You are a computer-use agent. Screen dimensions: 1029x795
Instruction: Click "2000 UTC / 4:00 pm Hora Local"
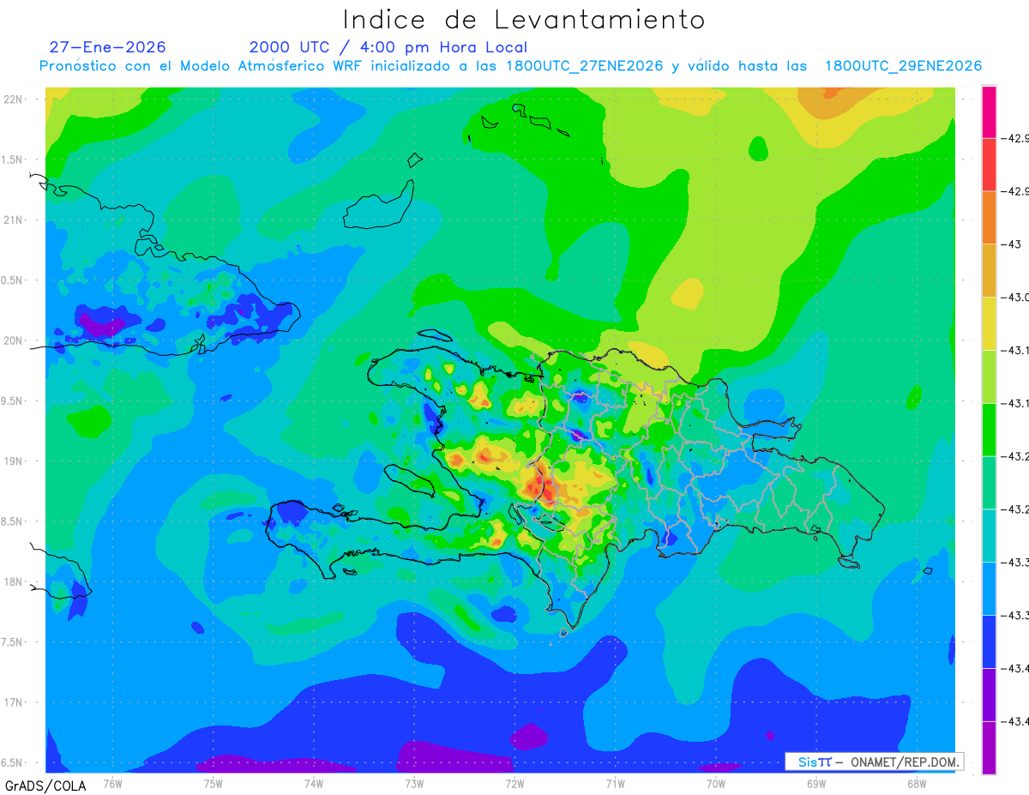coord(388,47)
